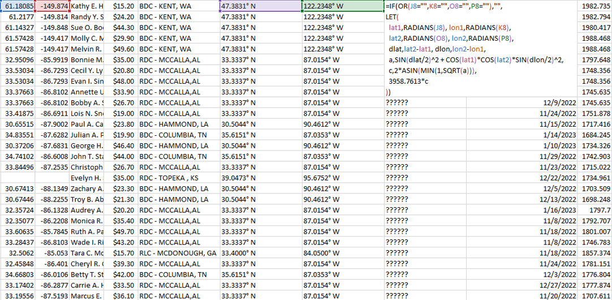Select the RDC - TOPEKA, KS cell
Viewport: 612px width, 300px height.
coord(178,178)
